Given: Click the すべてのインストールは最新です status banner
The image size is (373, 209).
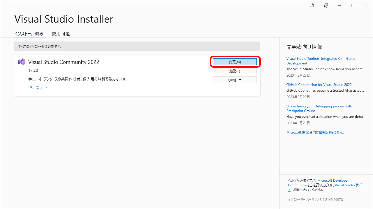Looking at the screenshot, I should (137, 46).
